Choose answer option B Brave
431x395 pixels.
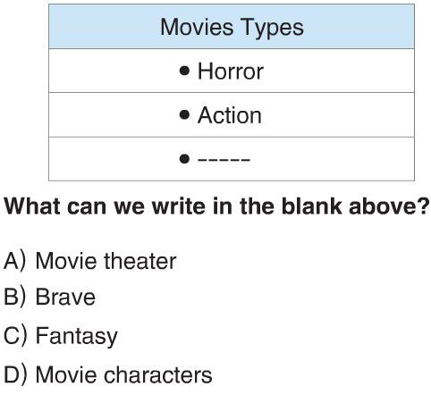[49, 297]
